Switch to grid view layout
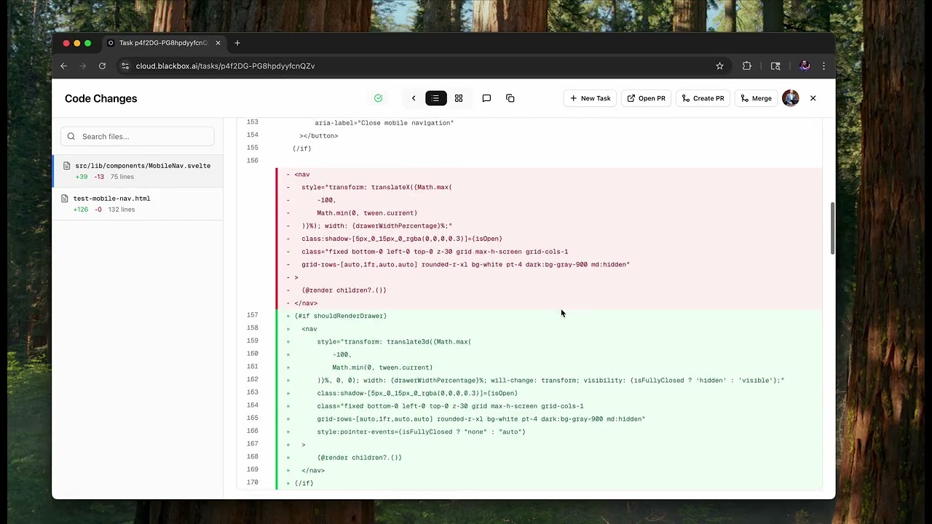Image resolution: width=932 pixels, height=524 pixels. (458, 98)
